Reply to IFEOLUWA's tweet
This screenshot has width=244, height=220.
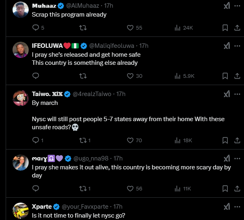pos(36,76)
